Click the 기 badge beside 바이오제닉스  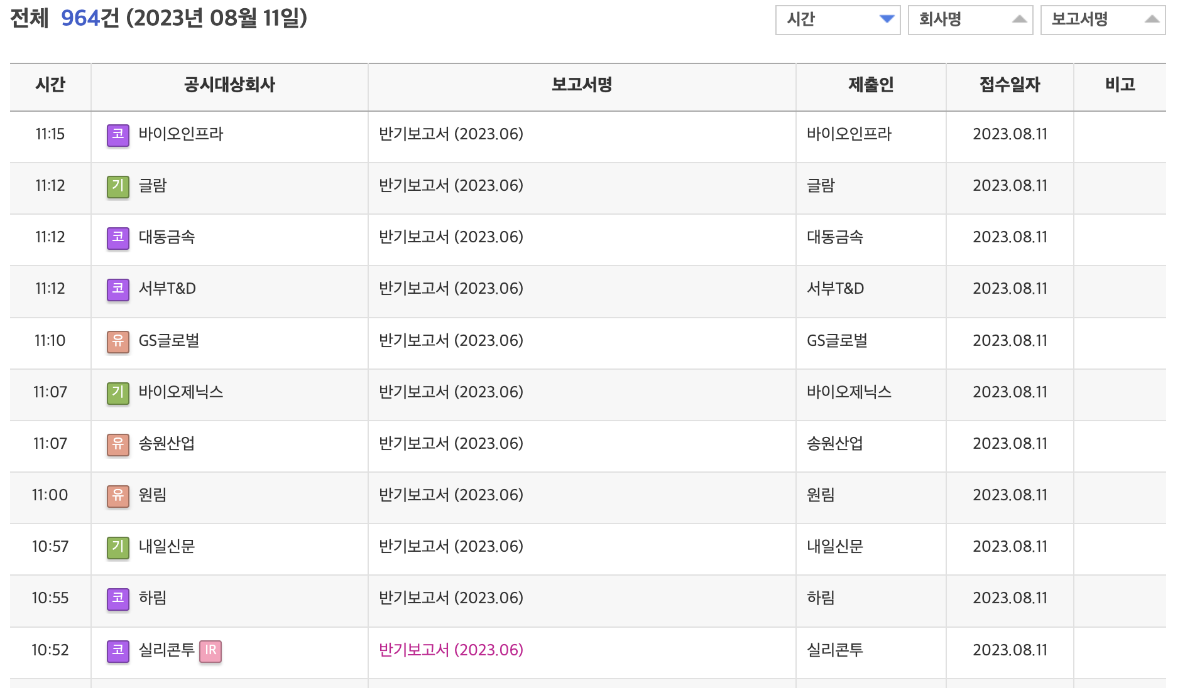tap(118, 393)
